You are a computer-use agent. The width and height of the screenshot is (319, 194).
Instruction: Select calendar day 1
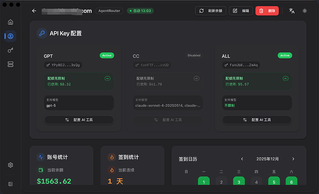point(203,181)
